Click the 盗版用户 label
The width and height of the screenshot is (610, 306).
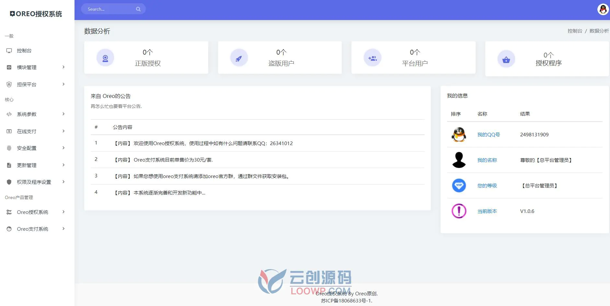(281, 64)
